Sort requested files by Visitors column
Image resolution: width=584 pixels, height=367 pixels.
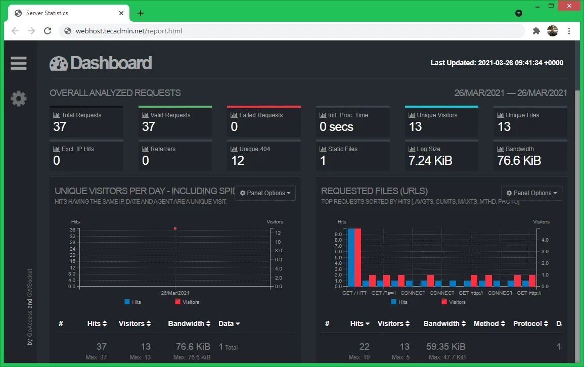pyautogui.click(x=394, y=324)
